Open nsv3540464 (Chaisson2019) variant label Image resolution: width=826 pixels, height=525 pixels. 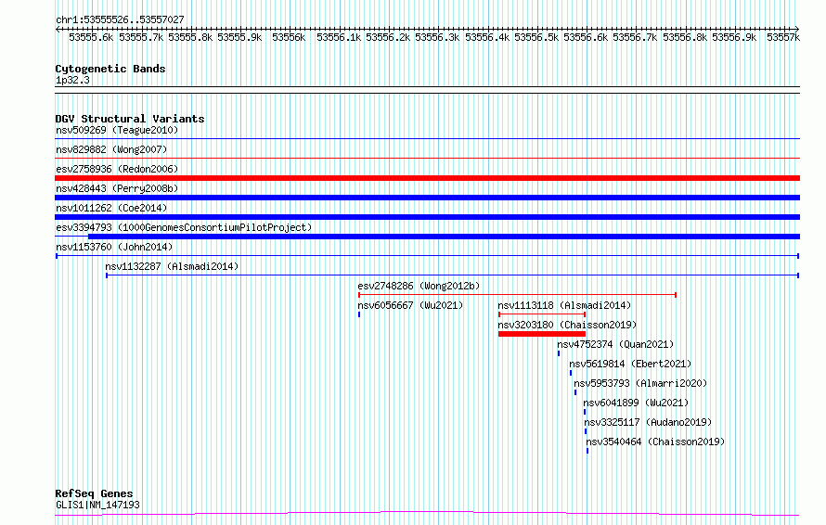[x=656, y=442]
